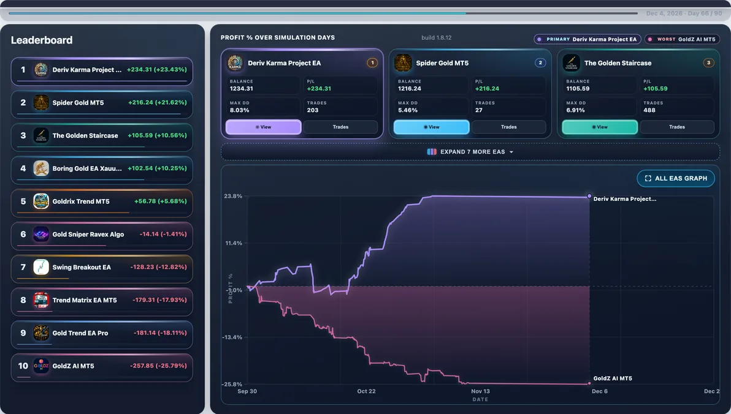Click rank badge 1 on Deriv Karma card

click(372, 62)
